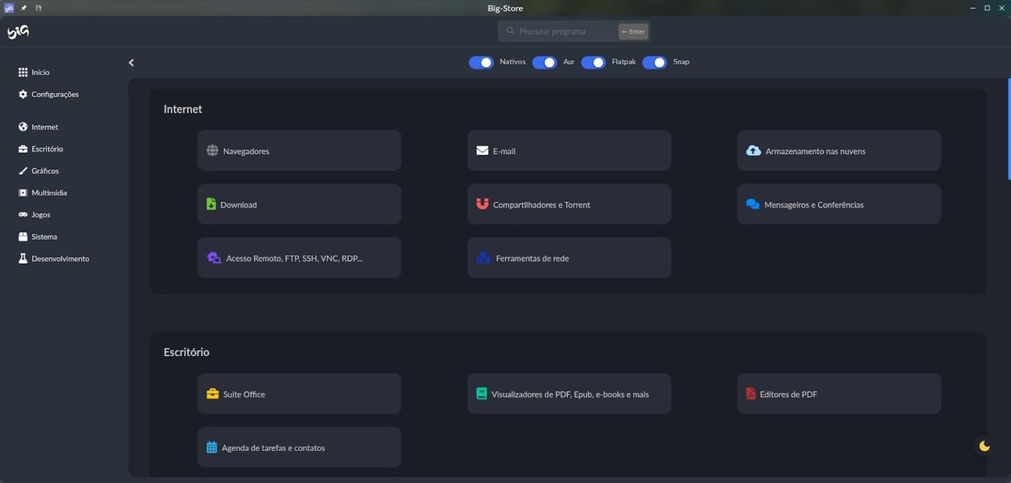Image resolution: width=1011 pixels, height=483 pixels.
Task: Click the Download category green icon
Action: click(x=211, y=204)
